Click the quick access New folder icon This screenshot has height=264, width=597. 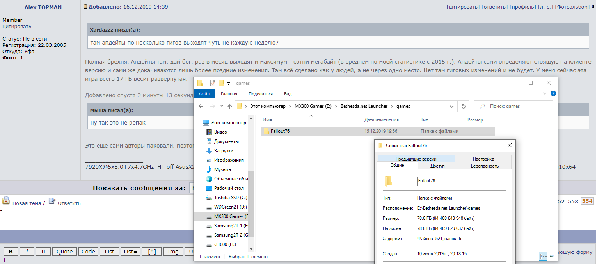tap(221, 83)
